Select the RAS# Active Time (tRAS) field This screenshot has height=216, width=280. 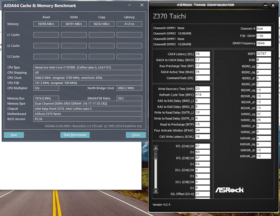(203, 72)
